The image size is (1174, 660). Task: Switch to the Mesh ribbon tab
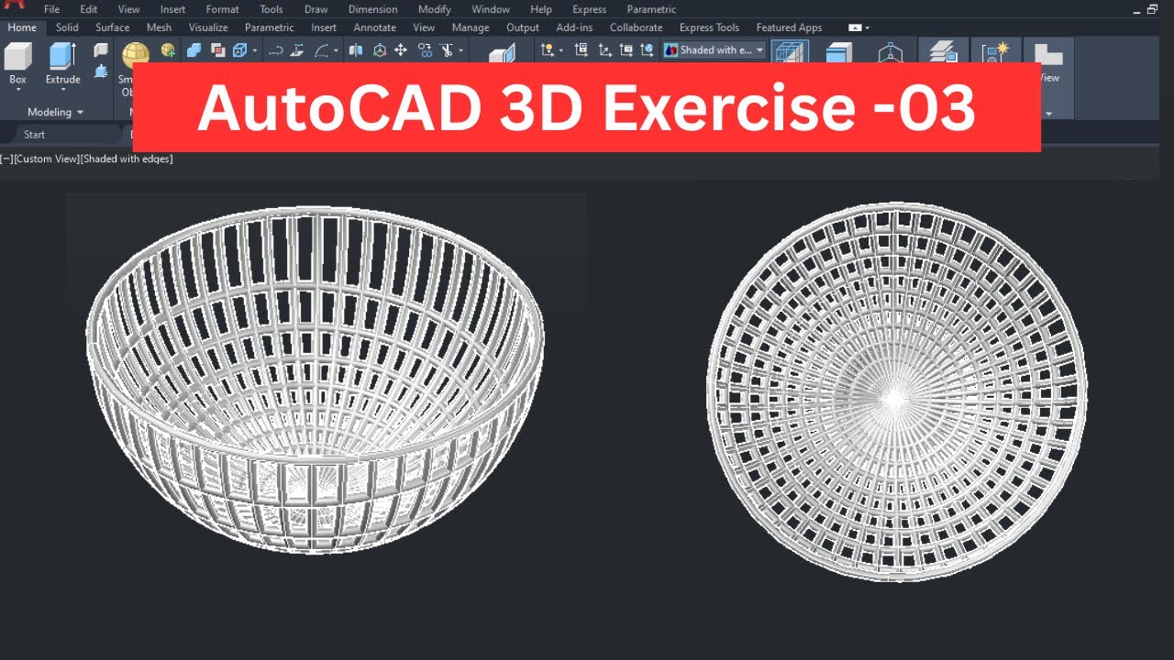click(x=159, y=27)
